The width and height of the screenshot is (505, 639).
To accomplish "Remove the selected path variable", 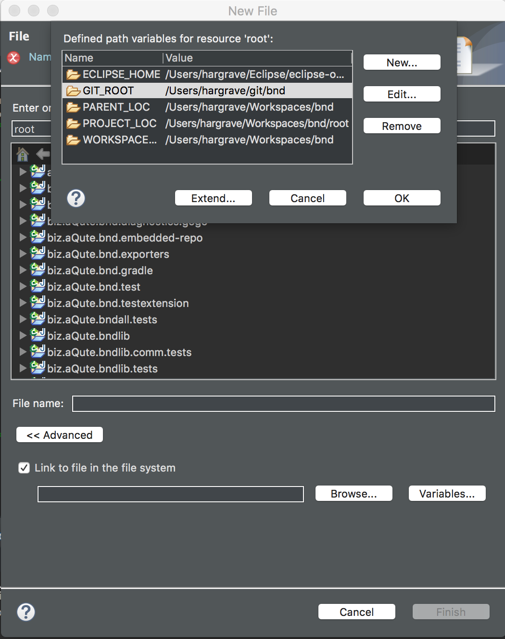I will pyautogui.click(x=402, y=126).
